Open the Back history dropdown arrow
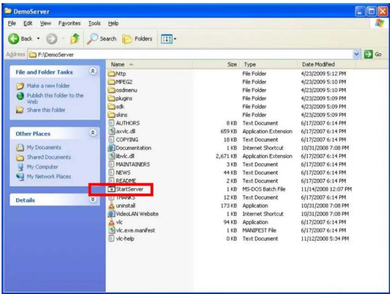The image size is (390, 294). pyautogui.click(x=38, y=39)
